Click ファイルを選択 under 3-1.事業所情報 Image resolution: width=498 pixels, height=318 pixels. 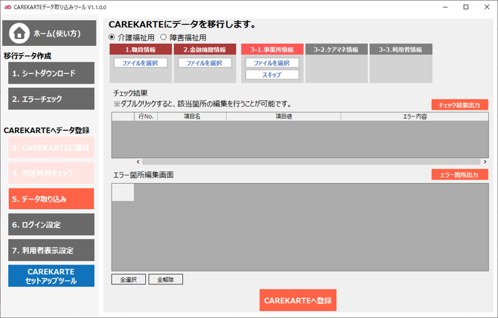tap(272, 63)
